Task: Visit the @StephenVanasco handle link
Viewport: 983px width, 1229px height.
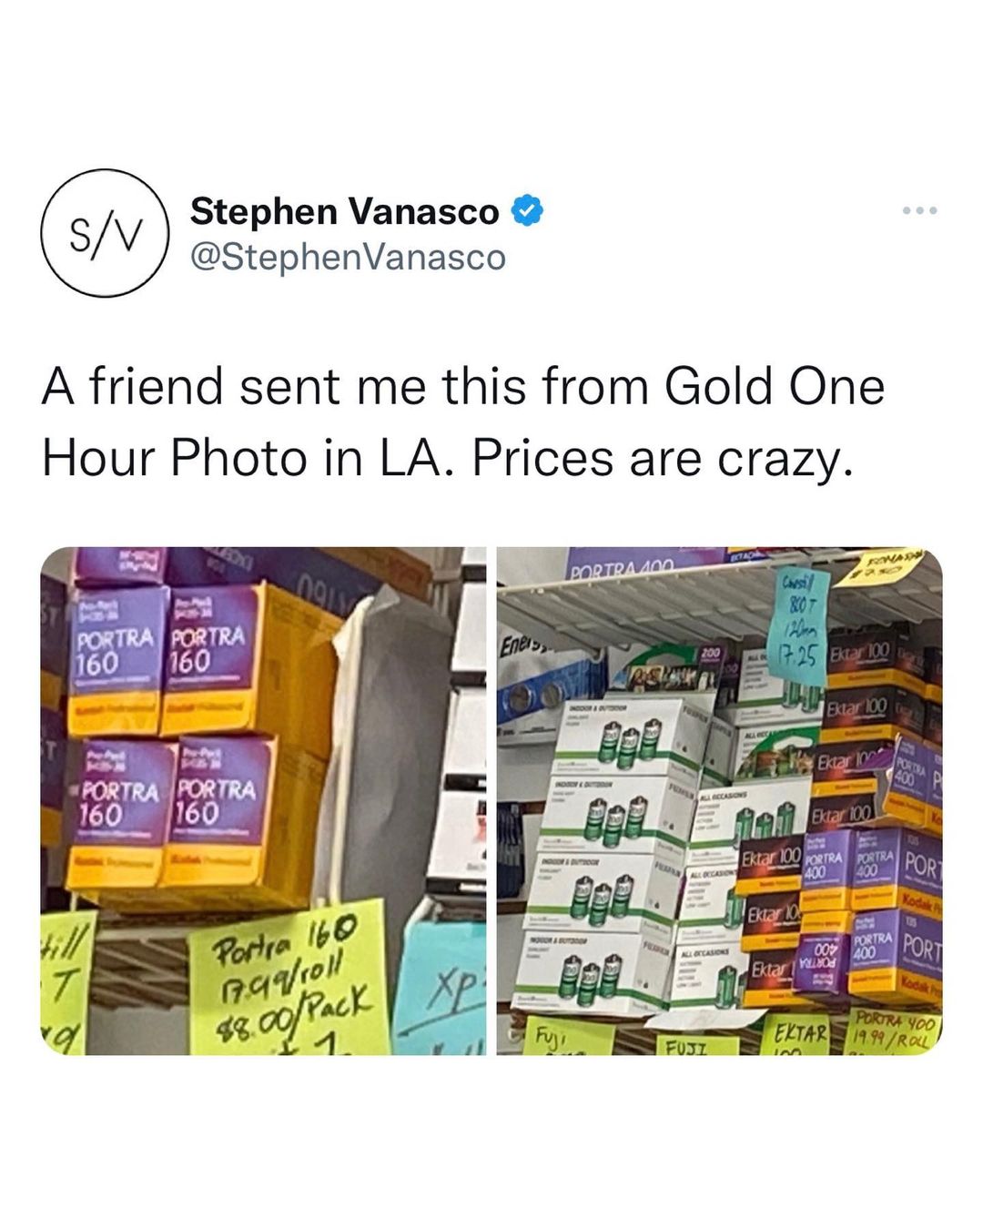Action: click(348, 258)
